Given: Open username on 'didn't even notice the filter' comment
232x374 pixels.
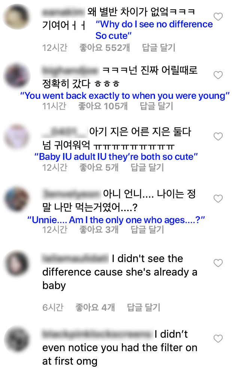Looking at the screenshot, I should coord(97,334).
